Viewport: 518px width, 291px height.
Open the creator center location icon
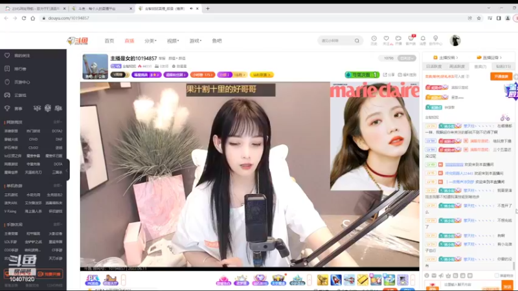coord(435,40)
